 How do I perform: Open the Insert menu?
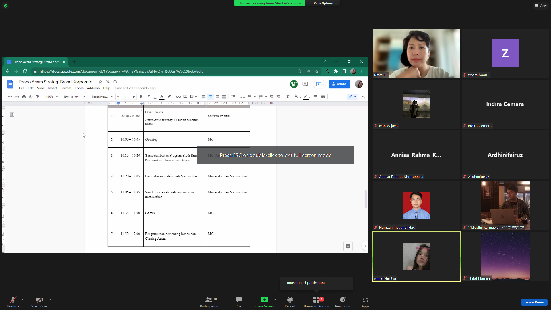click(x=52, y=88)
